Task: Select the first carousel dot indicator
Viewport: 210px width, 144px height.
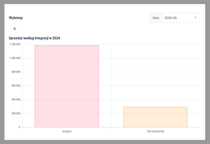Action: (11, 29)
